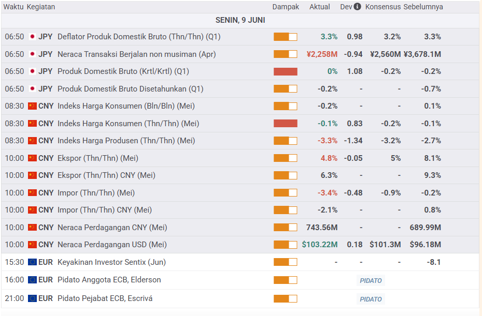482x316 pixels.
Task: Open the Impor (Thn/Thn) (Mei) event
Action: [x=96, y=193]
